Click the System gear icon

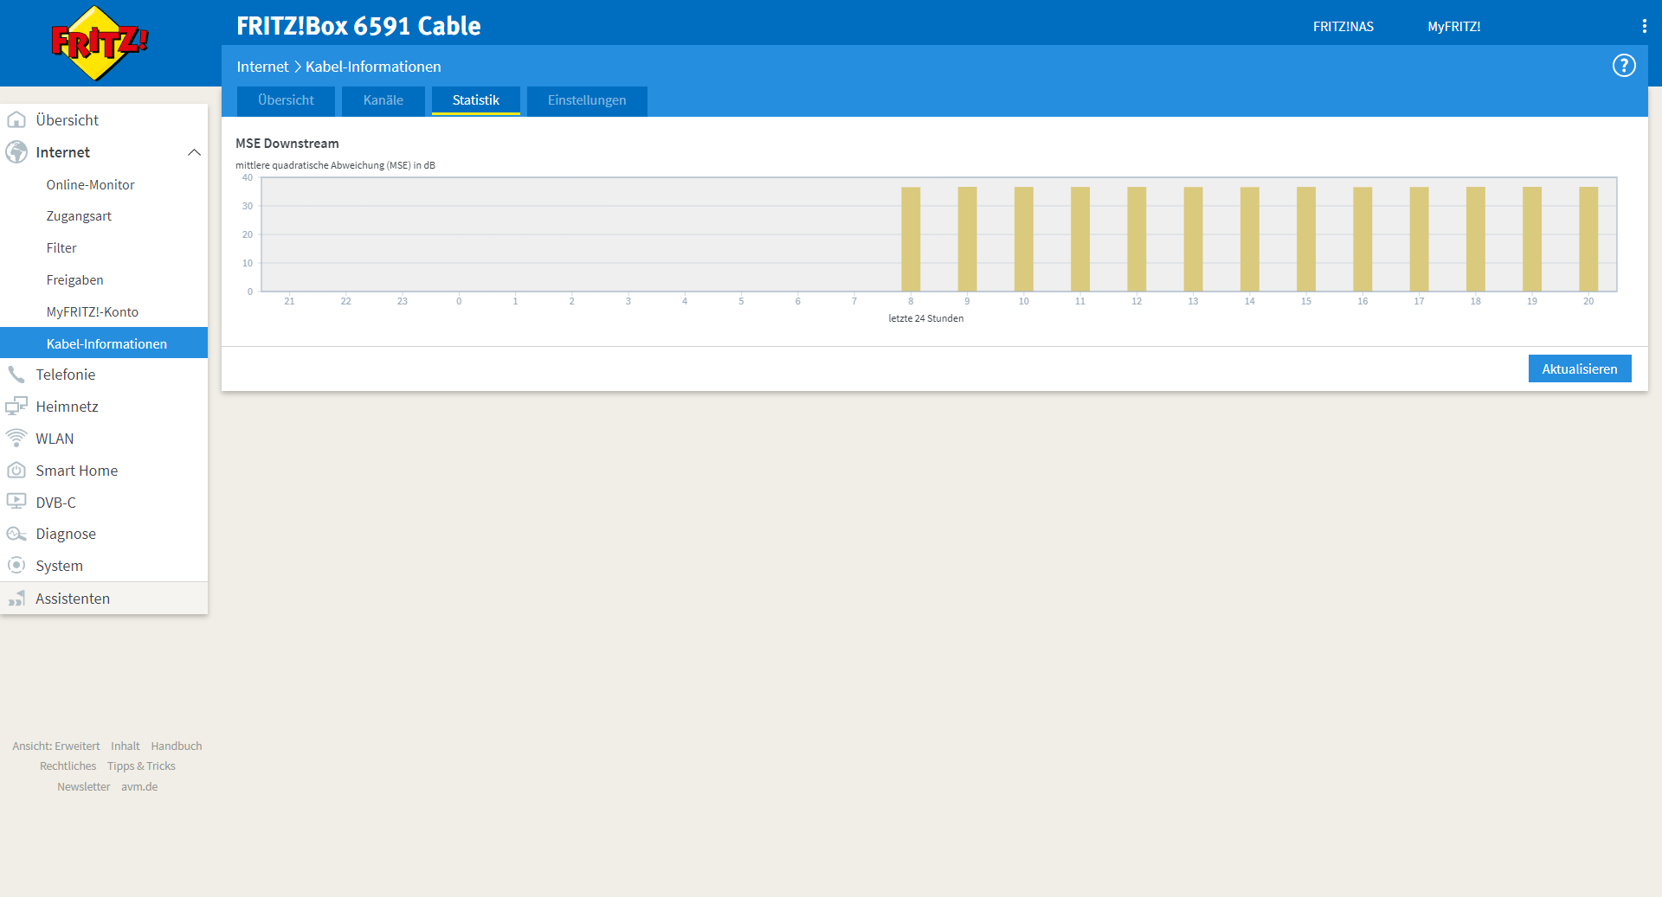16,566
